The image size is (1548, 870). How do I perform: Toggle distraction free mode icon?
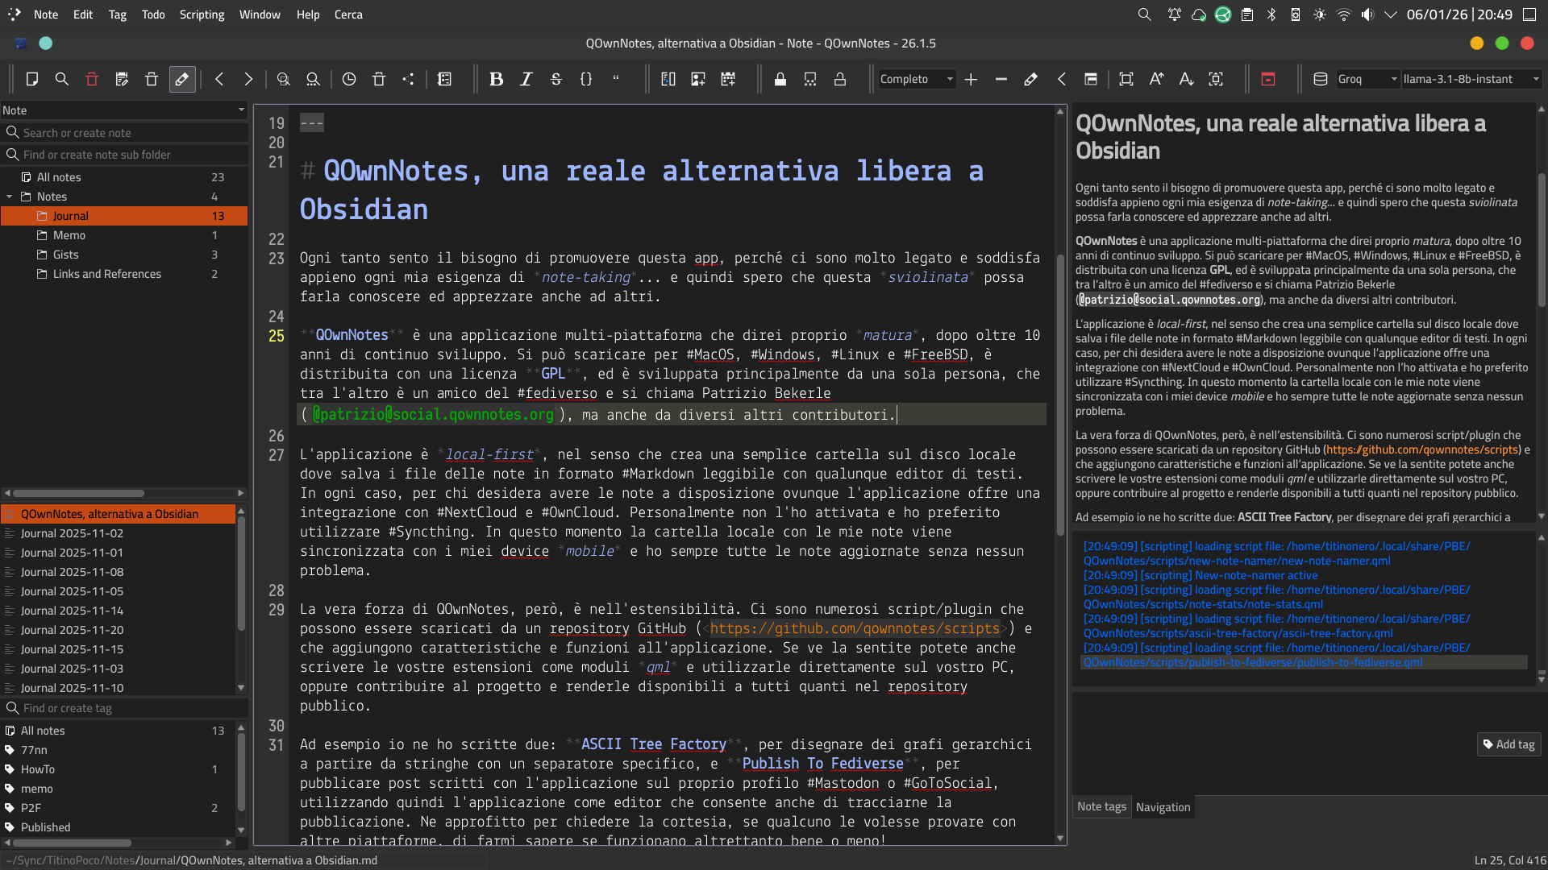point(1126,79)
